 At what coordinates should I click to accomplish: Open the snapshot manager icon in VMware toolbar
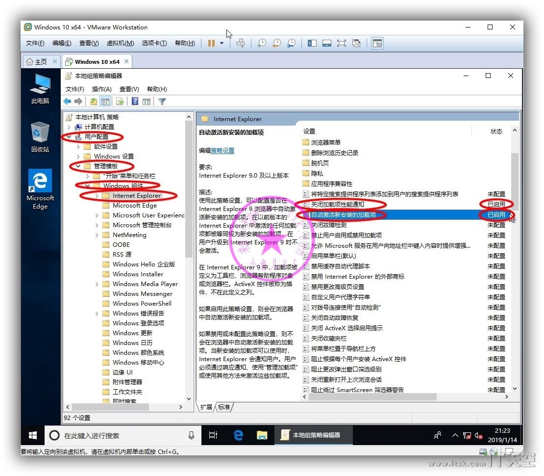coord(292,43)
